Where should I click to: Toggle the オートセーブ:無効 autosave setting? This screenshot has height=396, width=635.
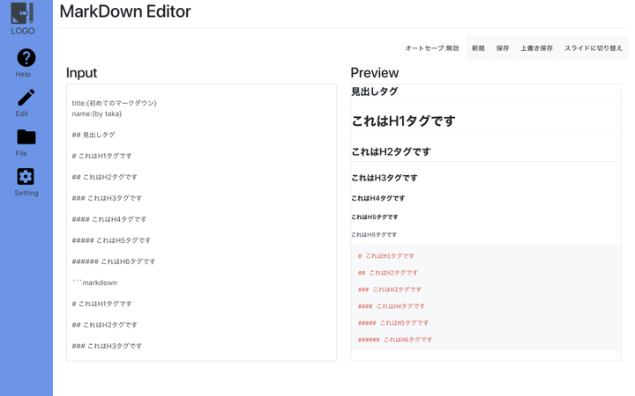click(x=431, y=48)
